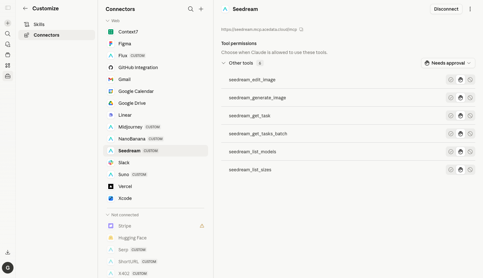Screen dimensions: 483x278
Task: Click the Tool permissions heading
Action: pyautogui.click(x=239, y=43)
